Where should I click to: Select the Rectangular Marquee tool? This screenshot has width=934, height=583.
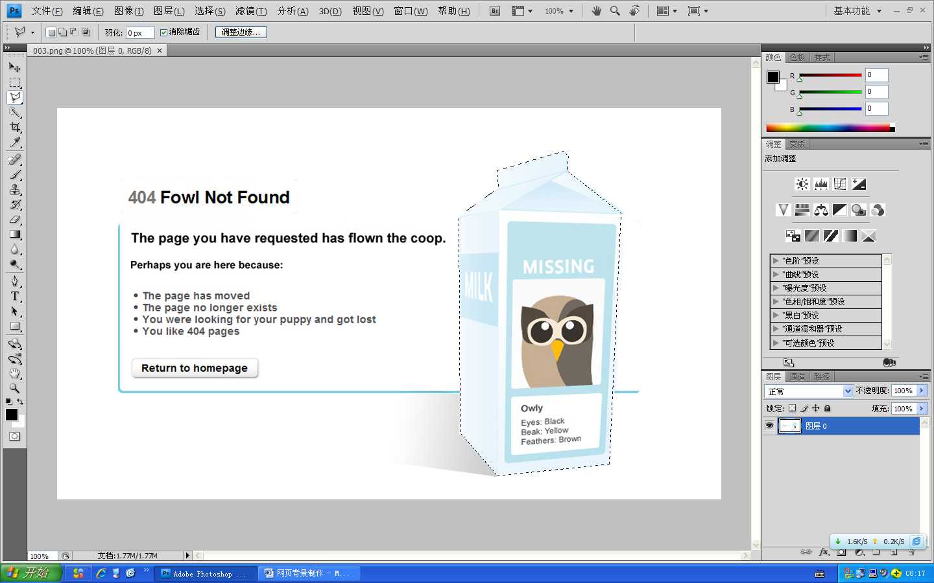pos(15,82)
